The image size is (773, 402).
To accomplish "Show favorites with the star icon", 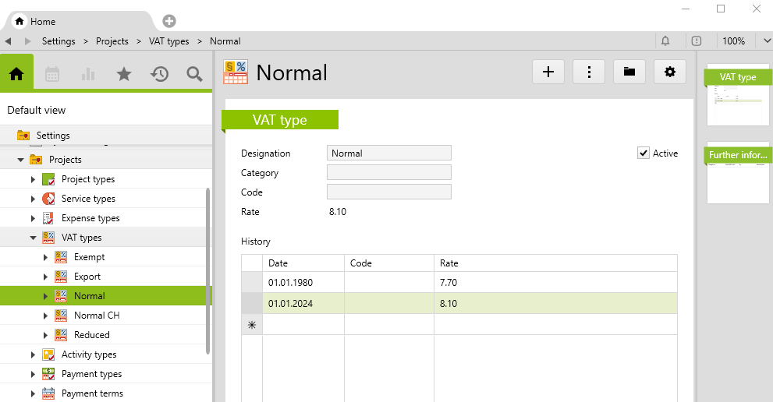I will (123, 74).
